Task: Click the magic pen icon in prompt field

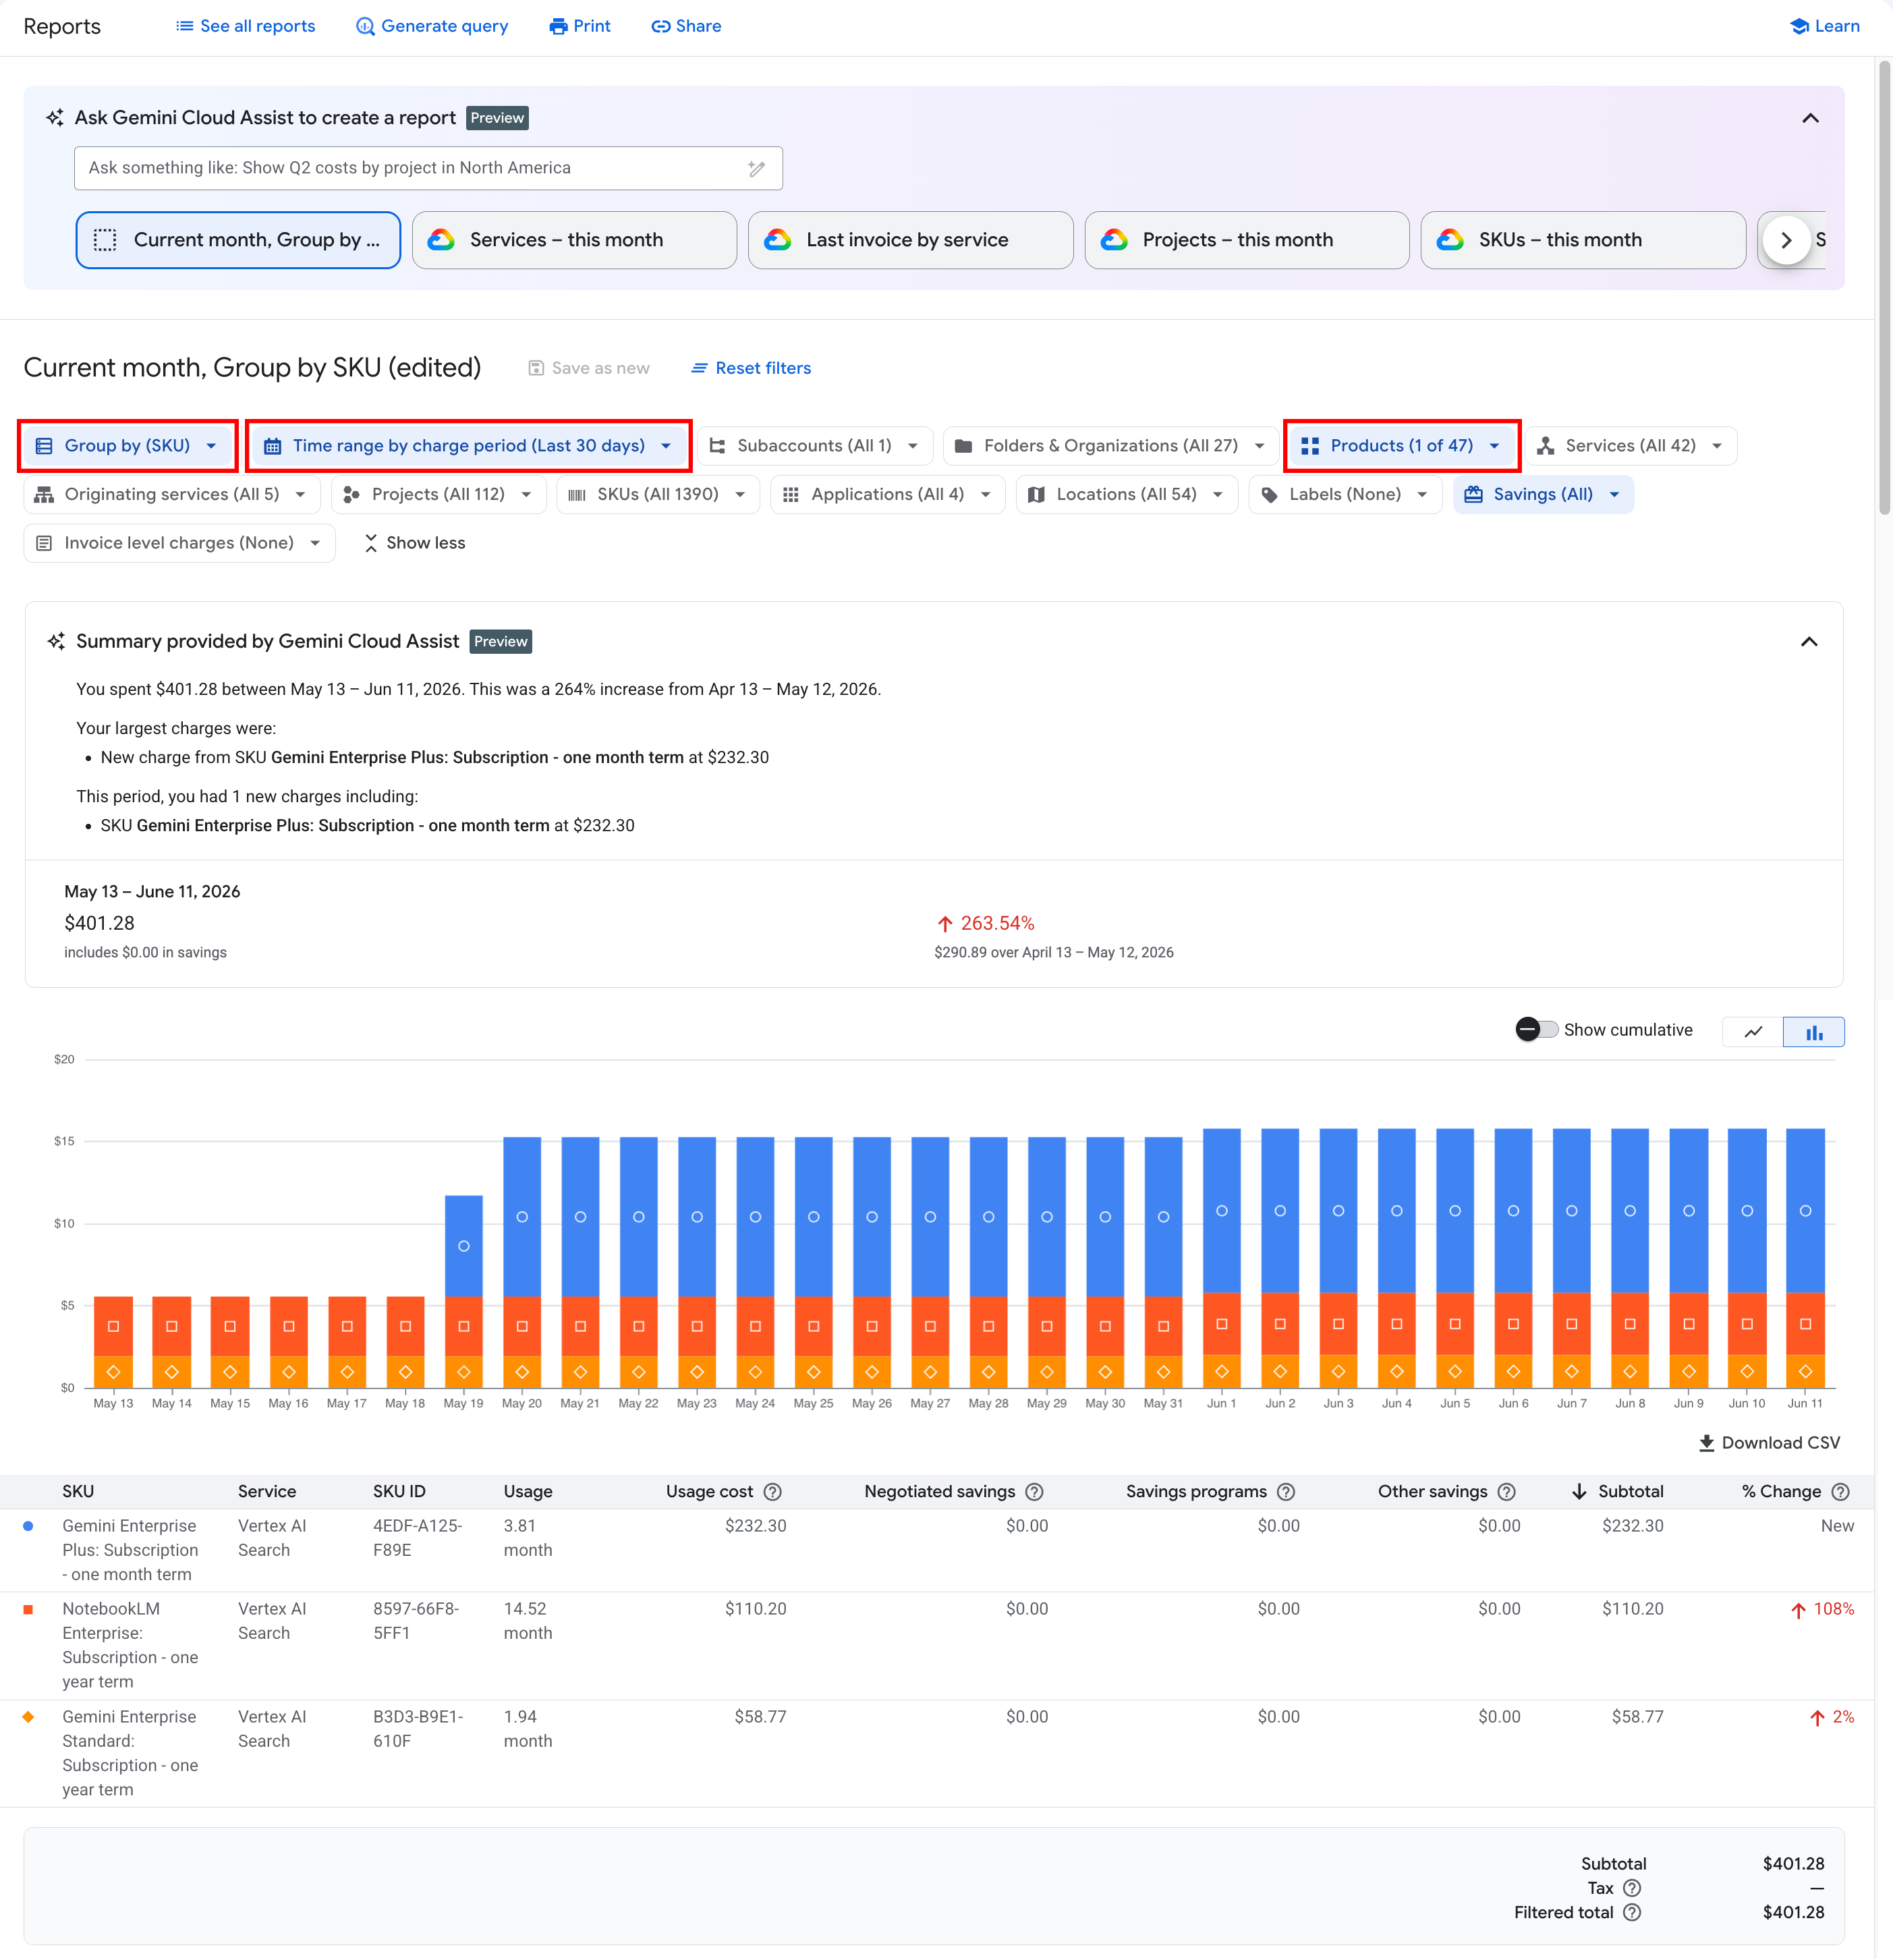Action: point(757,168)
